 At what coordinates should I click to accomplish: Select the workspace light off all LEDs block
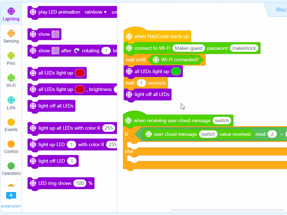coord(147,95)
